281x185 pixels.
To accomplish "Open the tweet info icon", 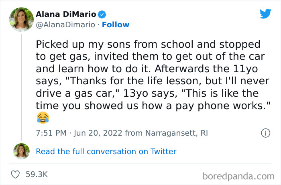I will pyautogui.click(x=265, y=133).
